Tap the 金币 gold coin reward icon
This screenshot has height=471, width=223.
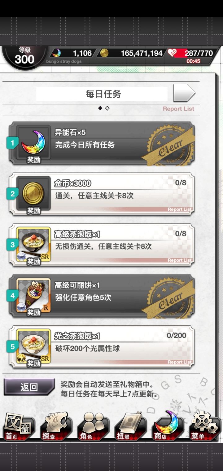33,195
